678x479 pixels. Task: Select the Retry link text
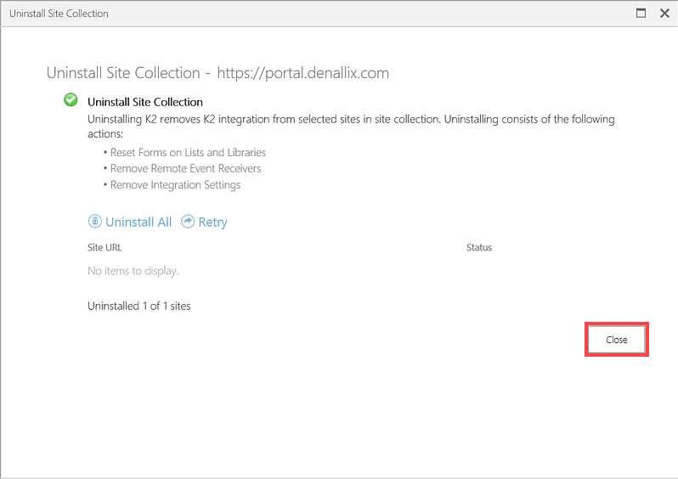(212, 222)
